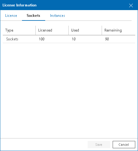
Task: Sort by the Remaining column header
Action: tap(118, 30)
